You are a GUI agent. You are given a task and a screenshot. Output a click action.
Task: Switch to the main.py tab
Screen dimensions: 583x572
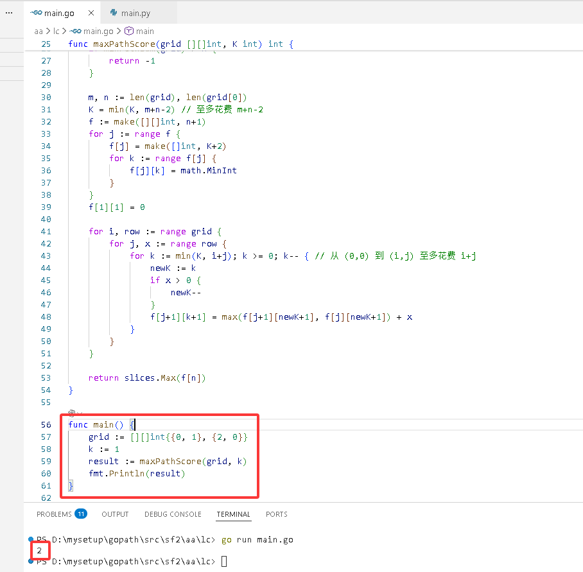pyautogui.click(x=135, y=13)
